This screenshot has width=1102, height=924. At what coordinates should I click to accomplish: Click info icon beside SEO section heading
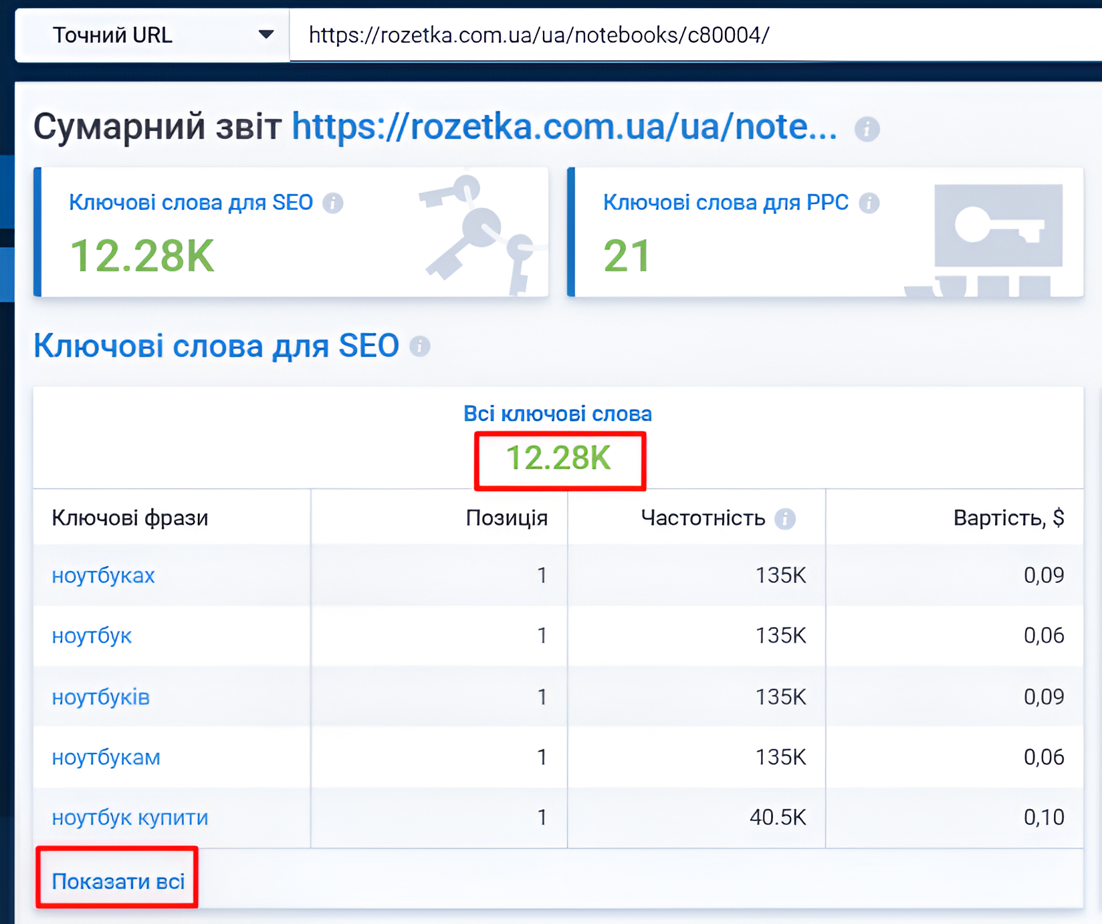pyautogui.click(x=420, y=346)
